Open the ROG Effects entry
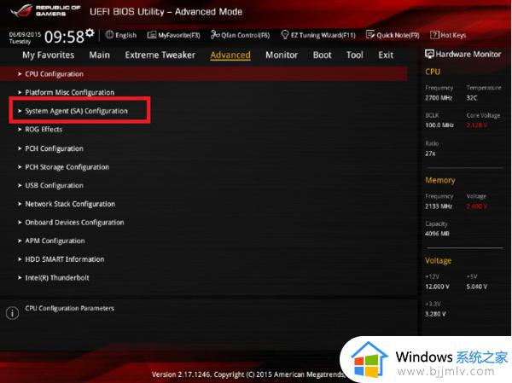This screenshot has width=512, height=383. click(44, 130)
